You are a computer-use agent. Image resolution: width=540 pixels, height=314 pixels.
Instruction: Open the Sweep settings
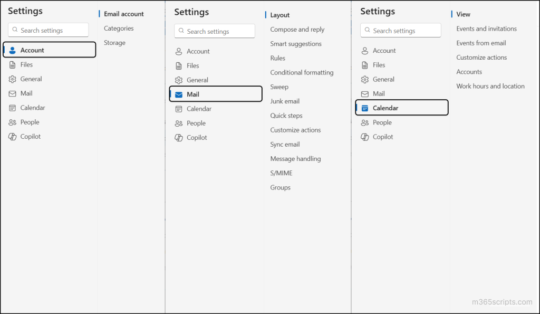[x=279, y=87]
